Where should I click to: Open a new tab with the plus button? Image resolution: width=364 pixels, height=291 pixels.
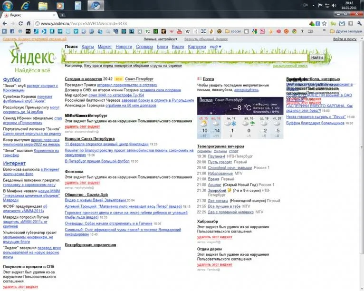point(62,15)
